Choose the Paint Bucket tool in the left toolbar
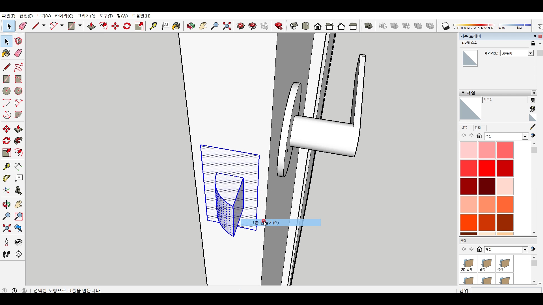This screenshot has width=543, height=305. click(x=6, y=53)
